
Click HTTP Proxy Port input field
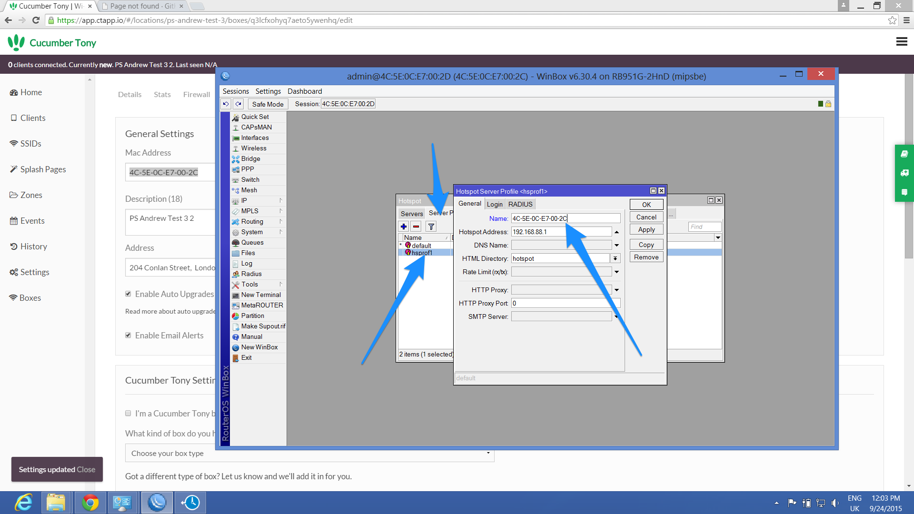pyautogui.click(x=566, y=303)
